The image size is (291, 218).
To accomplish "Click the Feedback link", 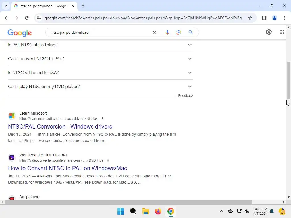I will [x=186, y=96].
